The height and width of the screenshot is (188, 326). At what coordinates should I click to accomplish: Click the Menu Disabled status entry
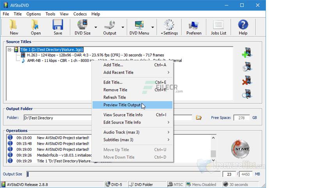(201, 184)
